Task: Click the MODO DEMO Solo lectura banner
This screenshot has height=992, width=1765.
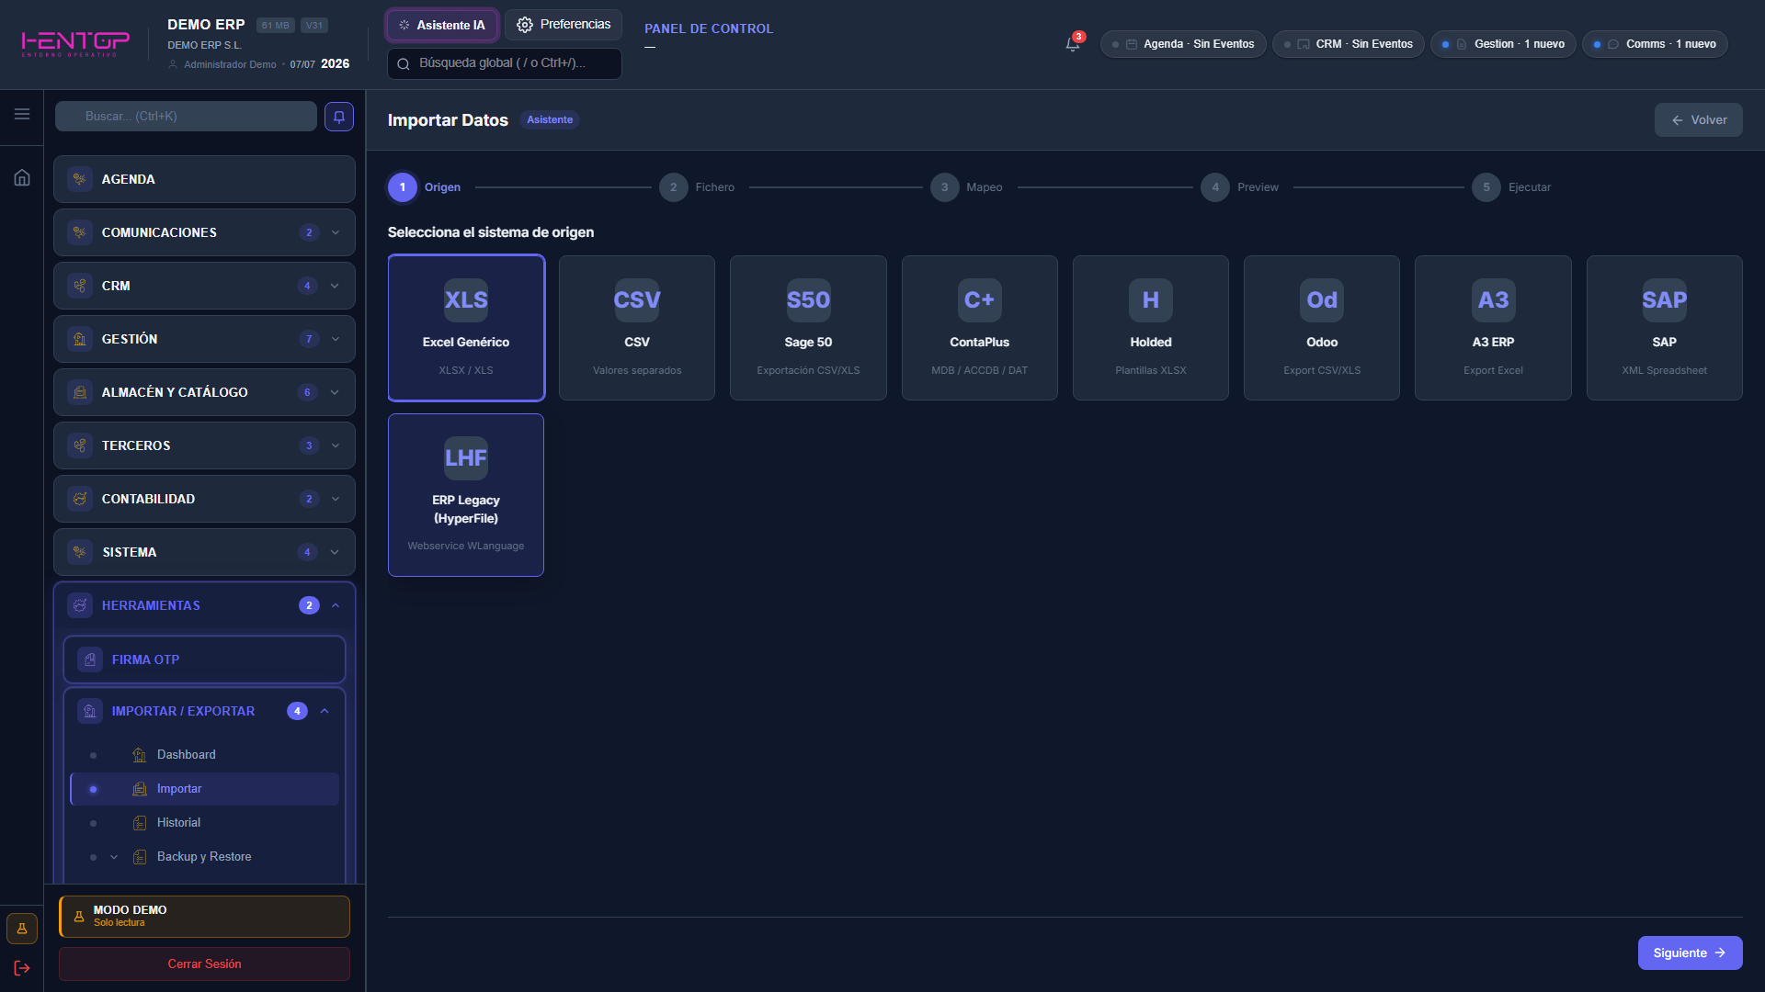Action: [x=204, y=916]
